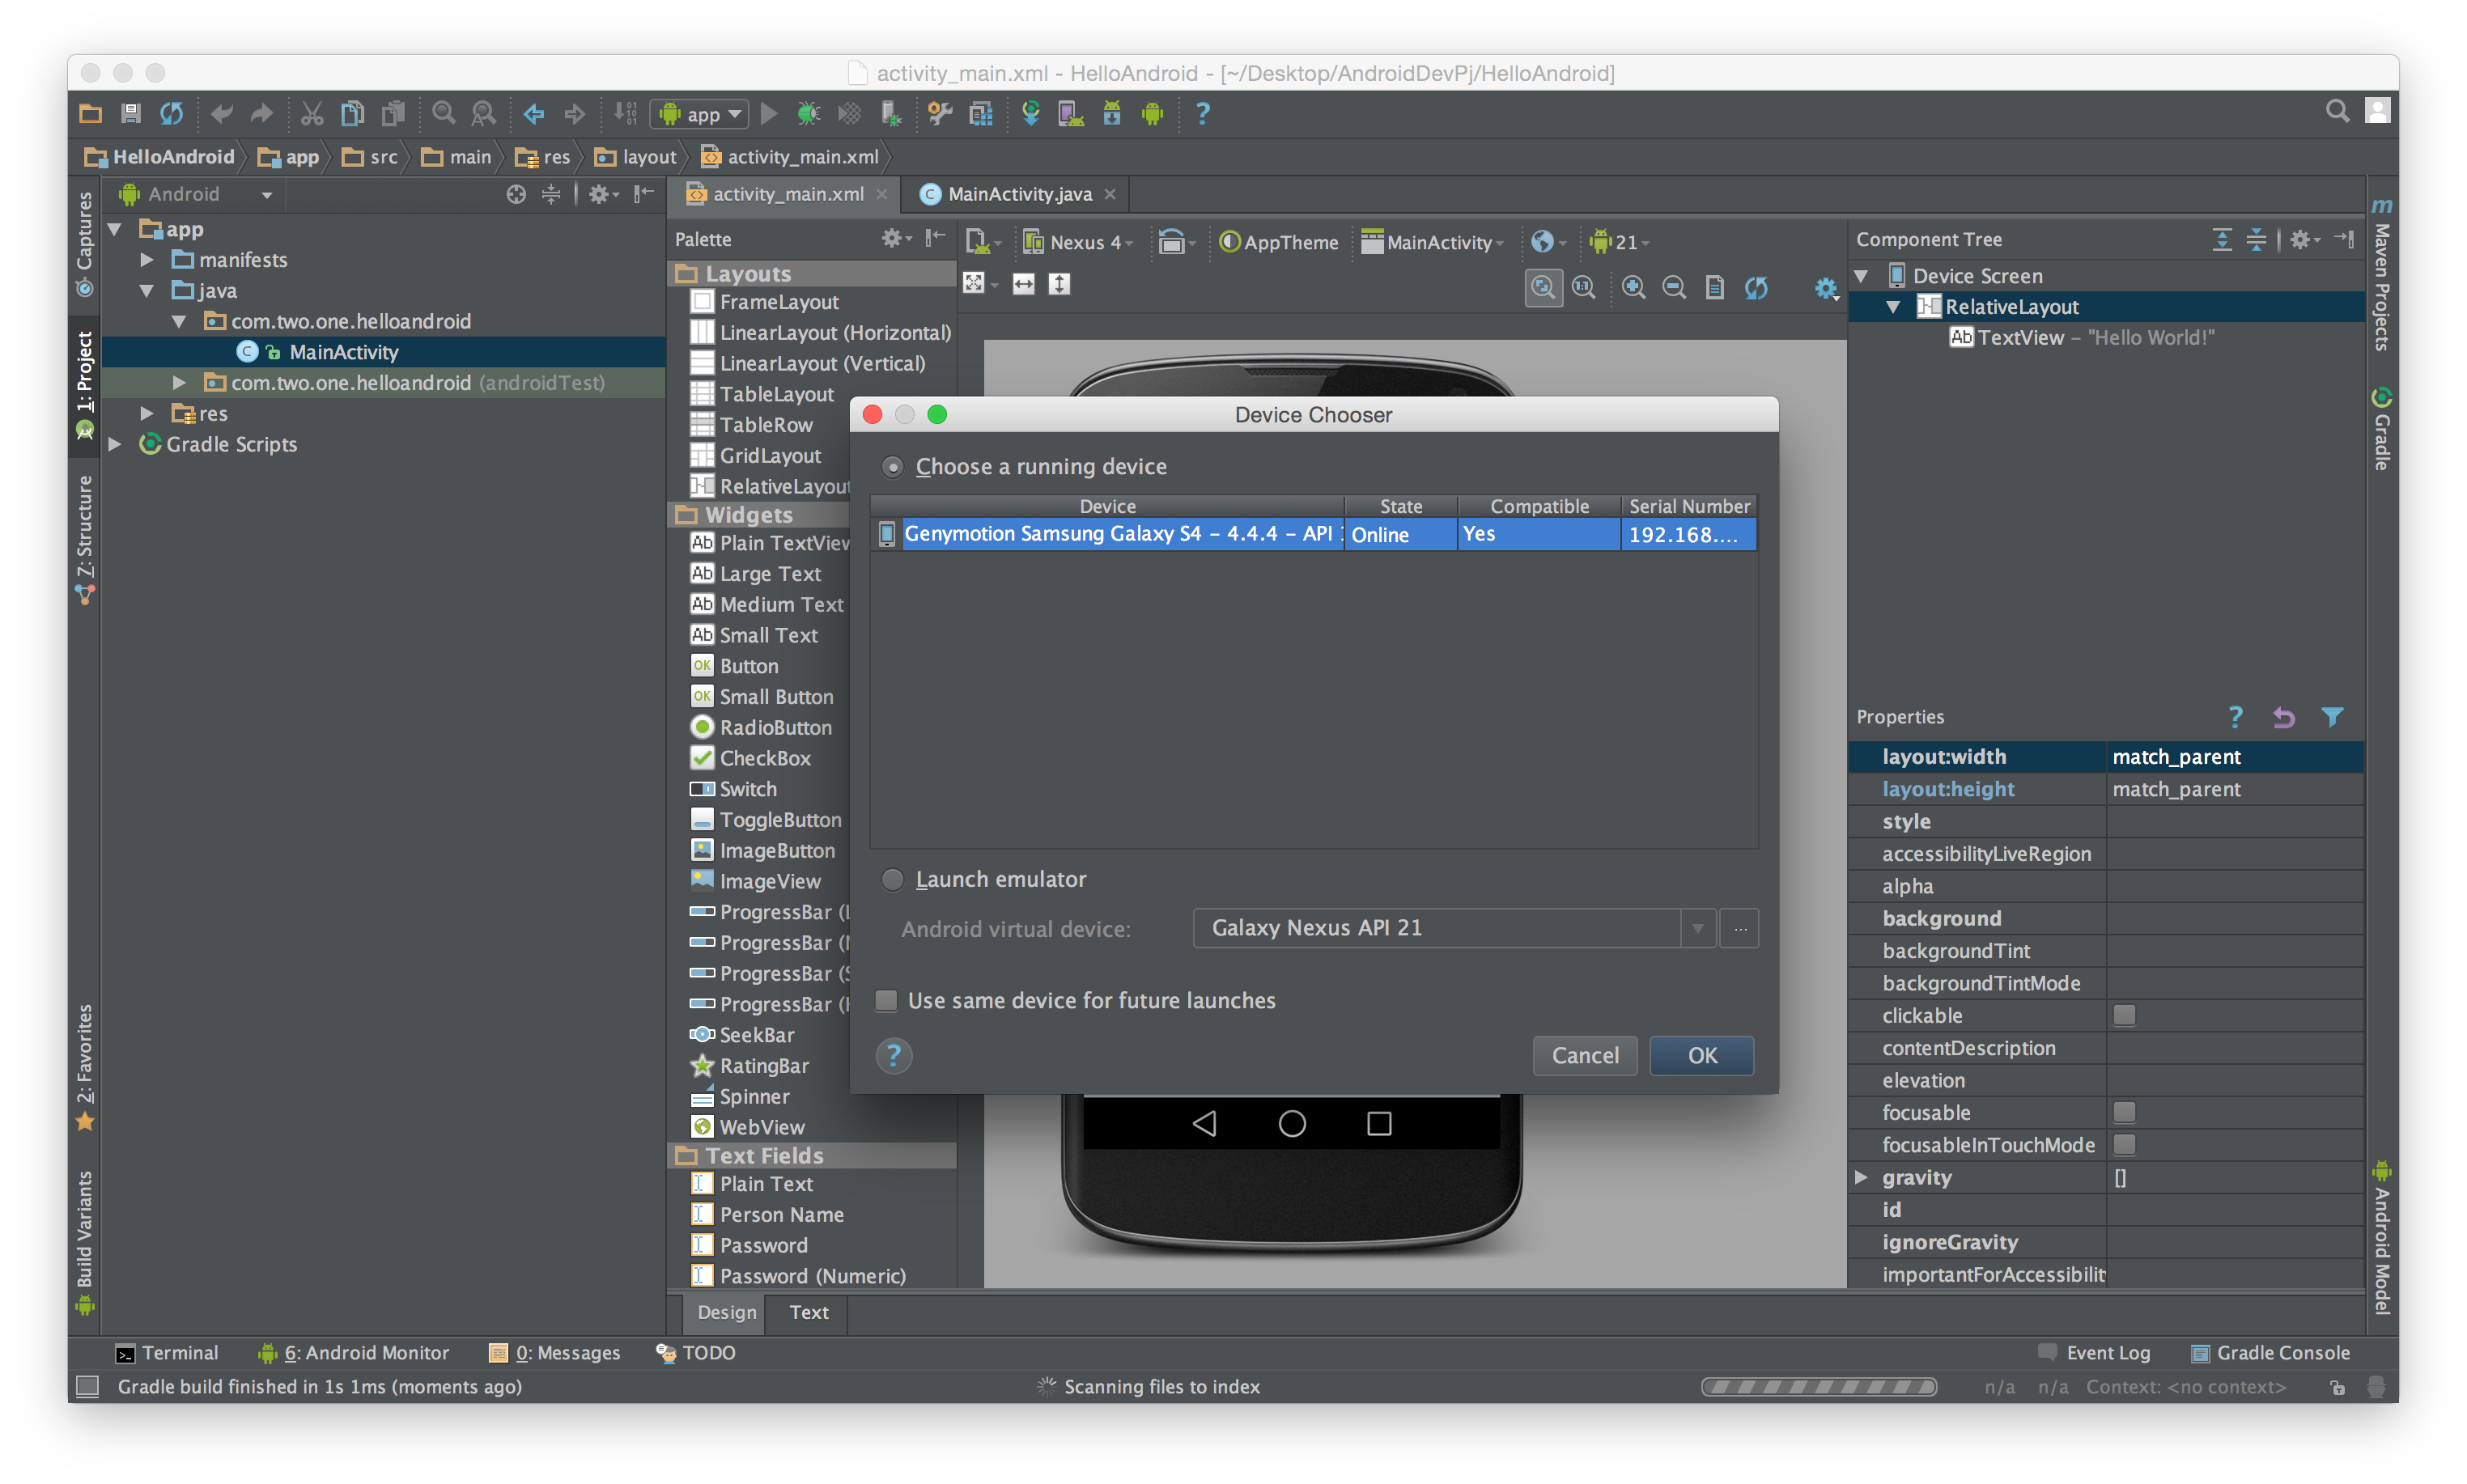Click the Cancel button in Device Chooser
The width and height of the screenshot is (2467, 1484).
[1584, 1055]
